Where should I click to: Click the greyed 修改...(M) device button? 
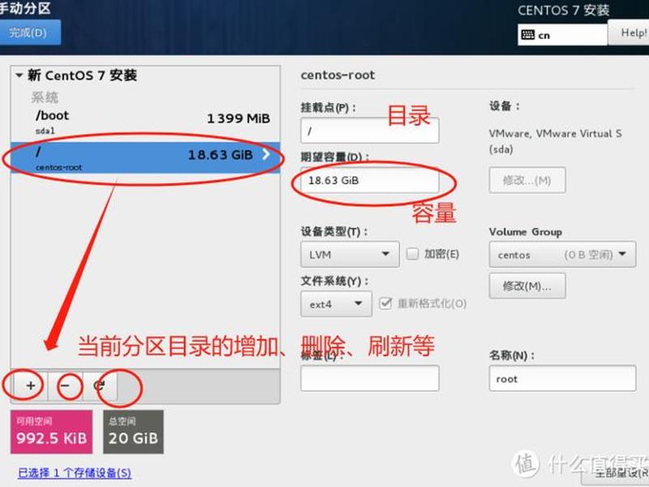527,180
